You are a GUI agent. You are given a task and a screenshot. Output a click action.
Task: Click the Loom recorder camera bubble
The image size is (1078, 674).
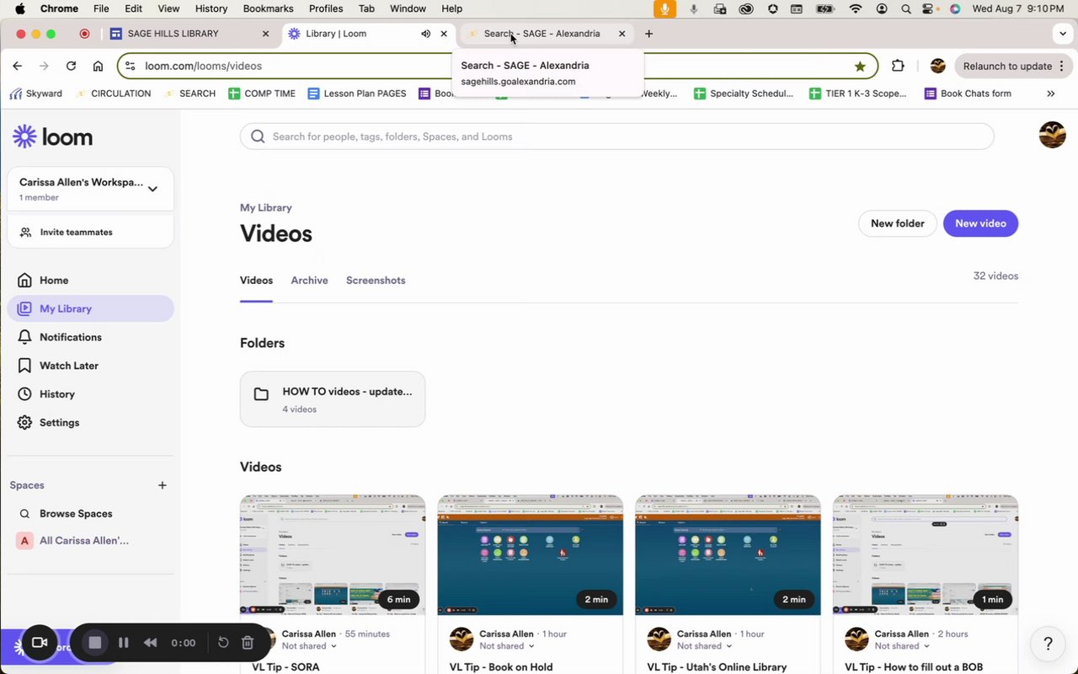39,643
